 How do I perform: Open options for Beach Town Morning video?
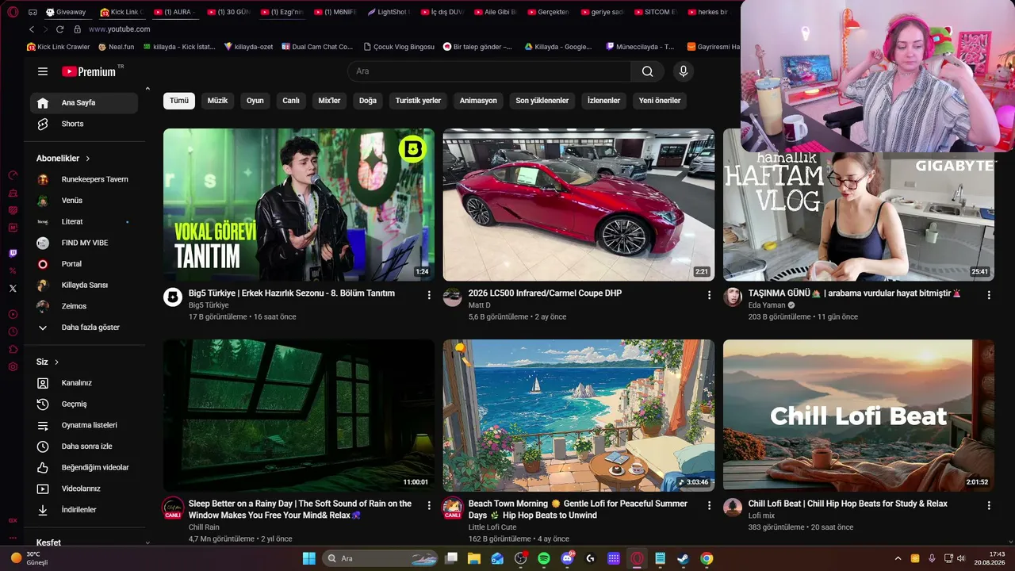709,505
